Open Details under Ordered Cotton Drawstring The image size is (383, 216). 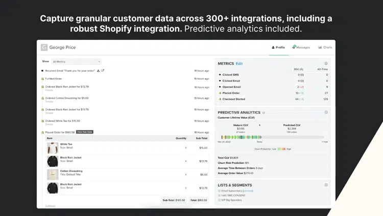[x=49, y=101]
